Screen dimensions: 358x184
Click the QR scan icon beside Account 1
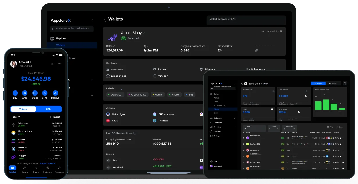(53, 64)
